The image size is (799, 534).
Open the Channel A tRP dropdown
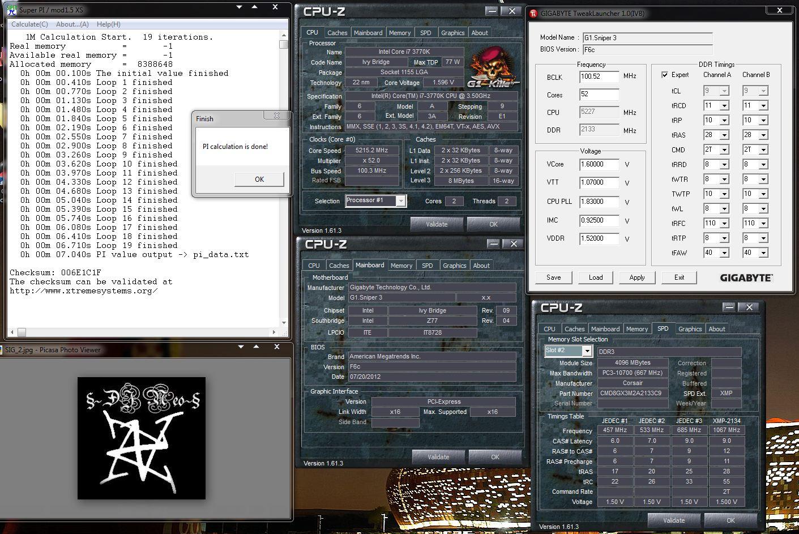[724, 121]
